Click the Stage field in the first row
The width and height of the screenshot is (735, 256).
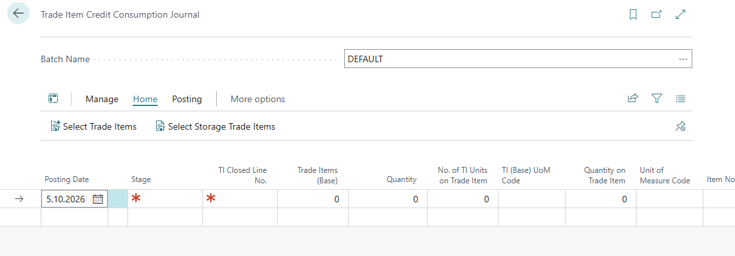pos(165,199)
